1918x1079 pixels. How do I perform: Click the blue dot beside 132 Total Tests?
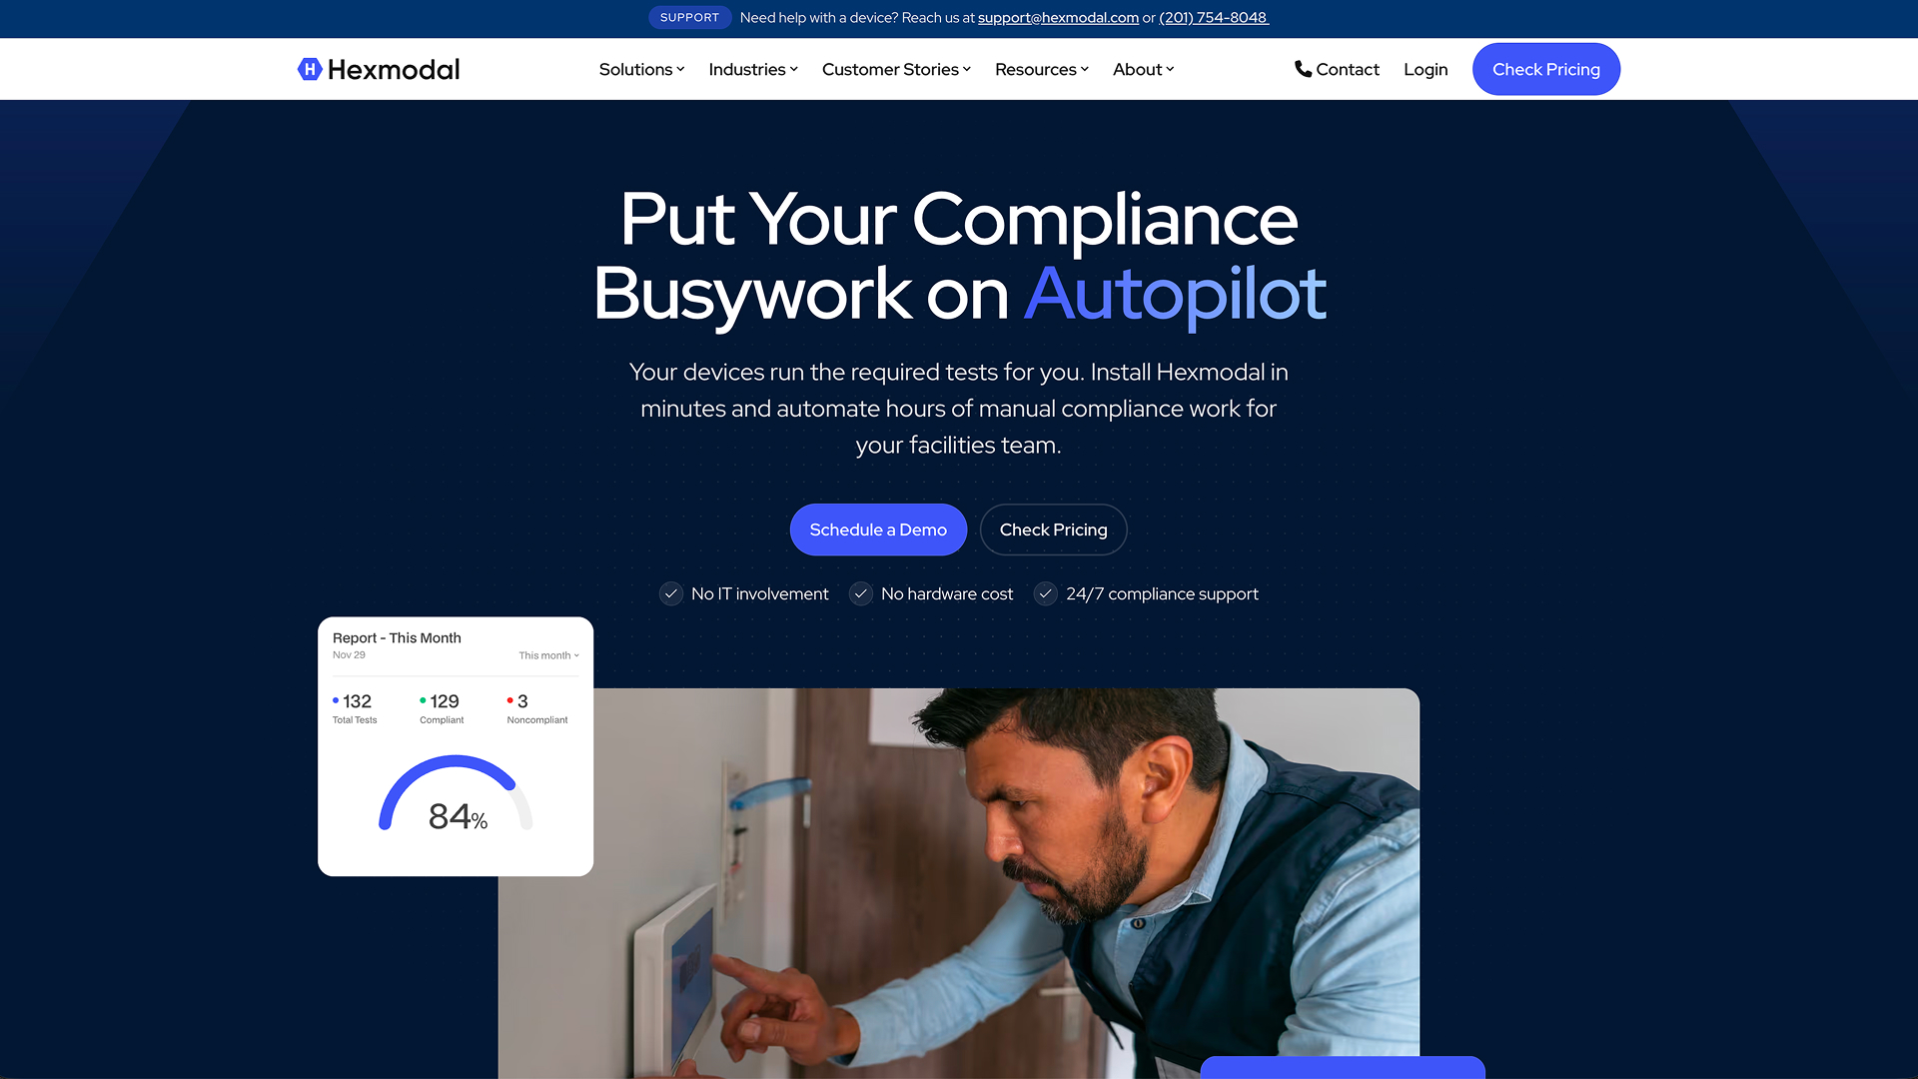336,700
